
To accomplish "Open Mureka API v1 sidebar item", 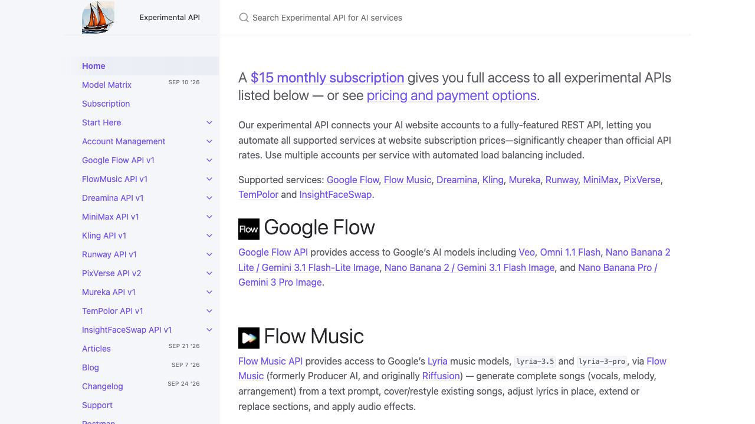I will [109, 292].
